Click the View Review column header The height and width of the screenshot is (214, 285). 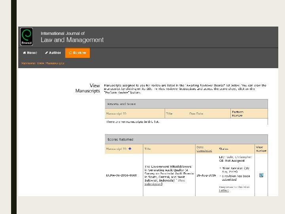261,149
